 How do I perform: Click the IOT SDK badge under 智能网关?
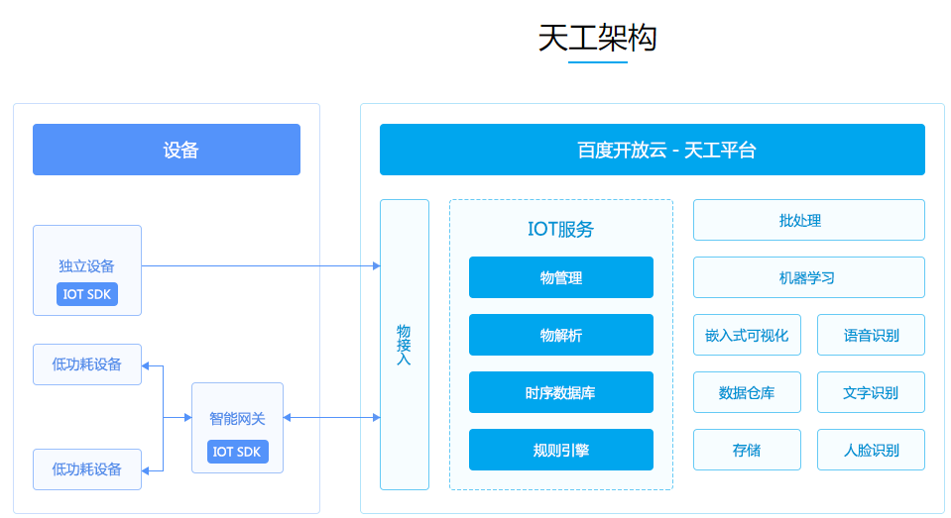point(237,452)
